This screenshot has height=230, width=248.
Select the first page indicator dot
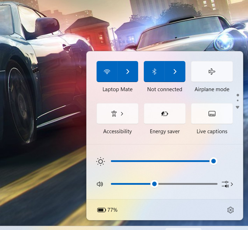point(238,95)
